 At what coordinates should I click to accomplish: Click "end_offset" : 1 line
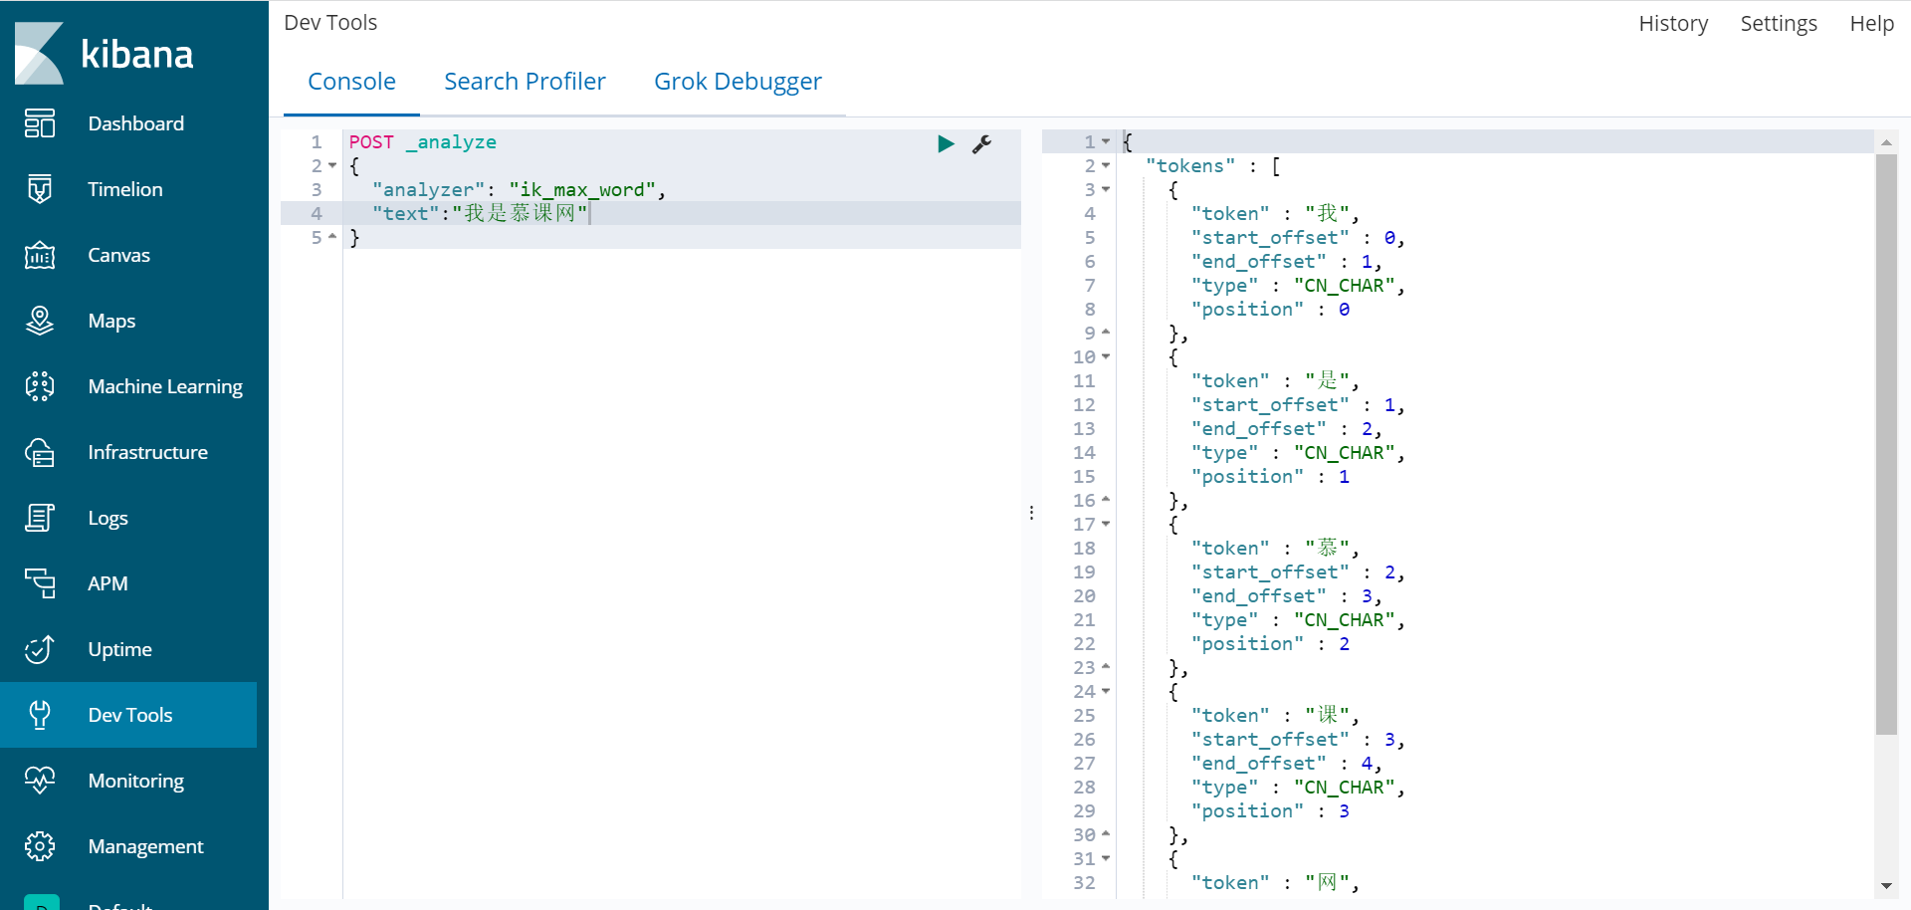coord(1287,261)
